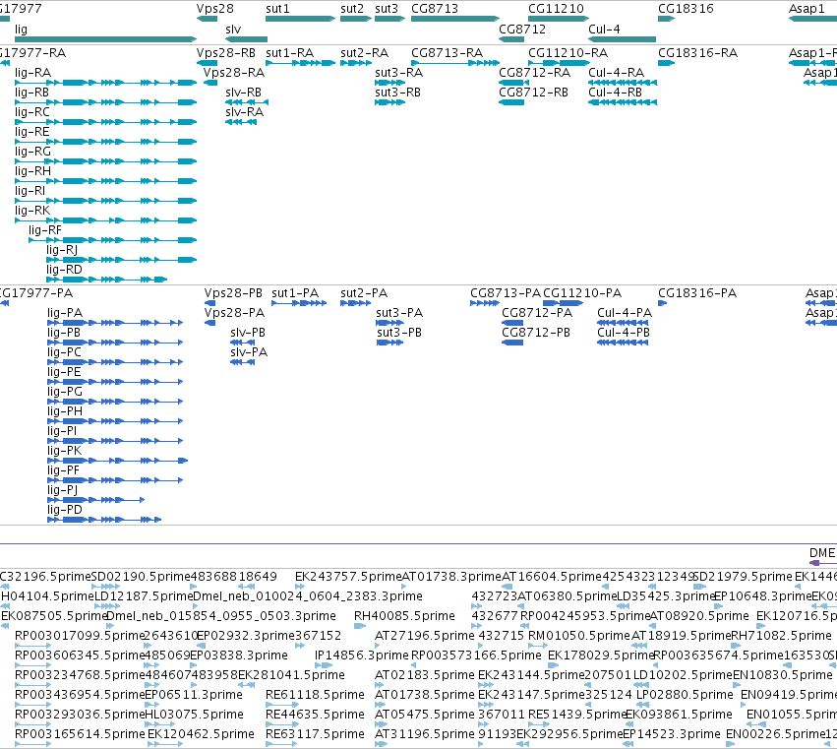
Task: Click transcript slv-RA
Action: tap(241, 122)
